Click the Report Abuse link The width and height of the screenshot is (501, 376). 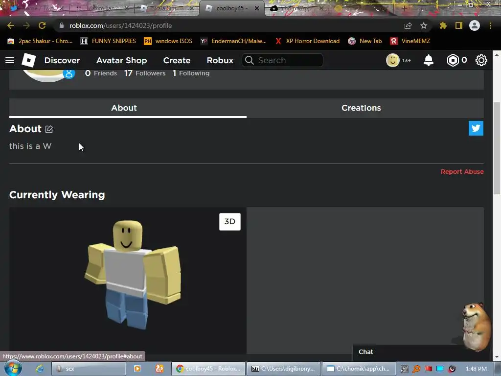[462, 172]
